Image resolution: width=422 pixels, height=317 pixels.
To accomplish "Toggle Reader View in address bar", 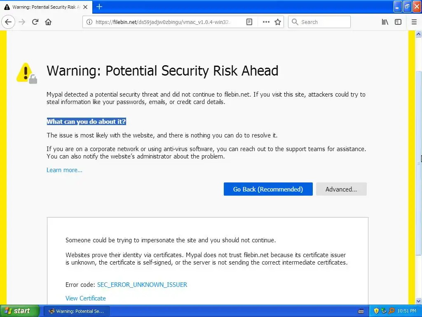I will (x=249, y=22).
